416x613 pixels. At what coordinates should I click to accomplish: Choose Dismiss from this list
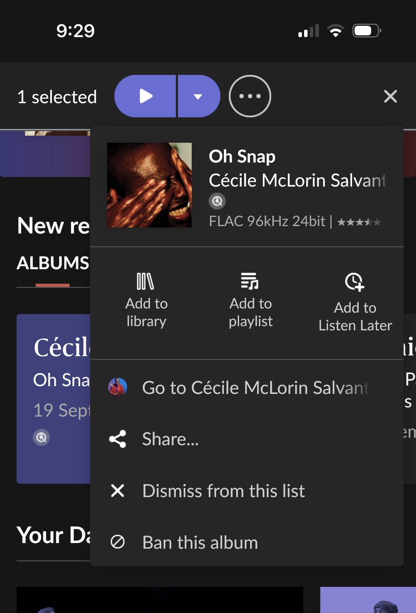223,491
